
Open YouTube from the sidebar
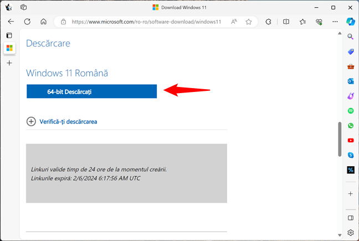pyautogui.click(x=351, y=140)
